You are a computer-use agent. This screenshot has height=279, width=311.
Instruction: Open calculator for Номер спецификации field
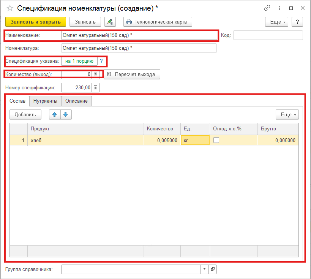(96, 87)
